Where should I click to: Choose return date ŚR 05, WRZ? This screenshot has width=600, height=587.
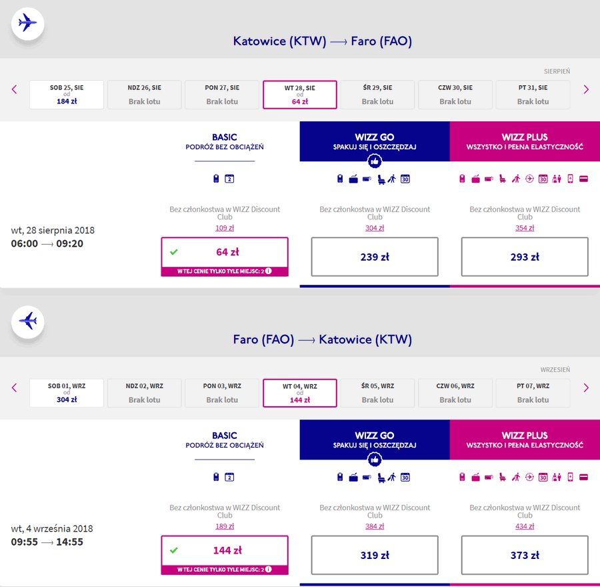(x=377, y=393)
